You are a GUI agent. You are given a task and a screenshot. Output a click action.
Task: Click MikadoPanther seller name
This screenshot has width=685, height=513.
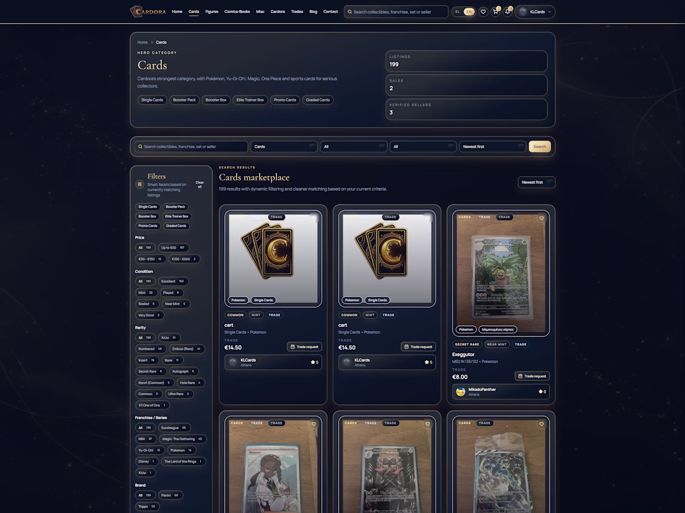482,389
